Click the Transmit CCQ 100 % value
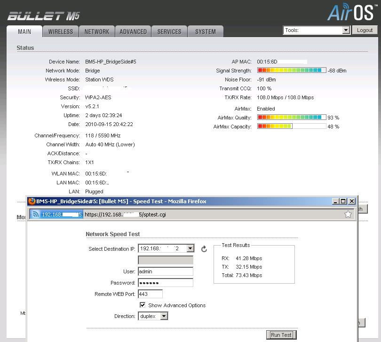 pos(264,88)
